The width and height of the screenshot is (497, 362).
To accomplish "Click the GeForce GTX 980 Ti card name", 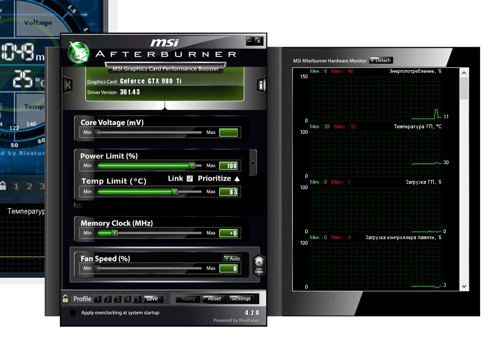I will (151, 82).
